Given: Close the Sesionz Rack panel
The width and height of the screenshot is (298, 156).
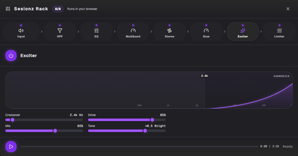Looking at the screenshot, I should (288, 9).
